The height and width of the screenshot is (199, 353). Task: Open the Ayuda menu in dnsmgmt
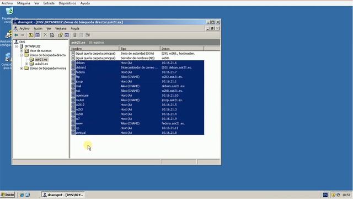(75, 29)
